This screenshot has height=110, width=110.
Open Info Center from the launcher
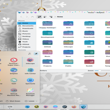pyautogui.click(x=30, y=71)
